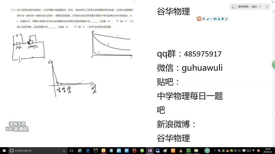Open the Sogou input settings wrench icon
This screenshot has height=154, width=275.
(x=226, y=19)
